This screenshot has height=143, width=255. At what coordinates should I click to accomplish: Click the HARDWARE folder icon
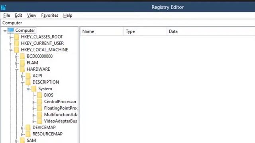[22, 70]
